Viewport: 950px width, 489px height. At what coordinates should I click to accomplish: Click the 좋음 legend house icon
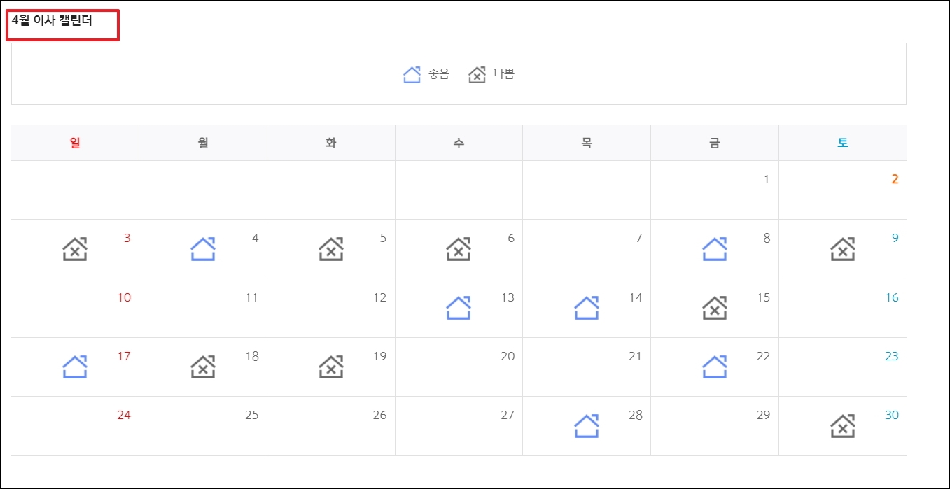[412, 74]
